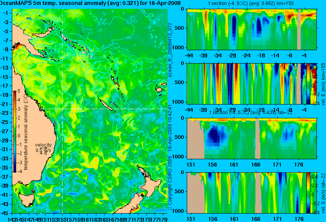Screen dimensions: 326x222
Task: Click the temperature section plot for lon=155
Action: pyautogui.click(x=252, y=29)
